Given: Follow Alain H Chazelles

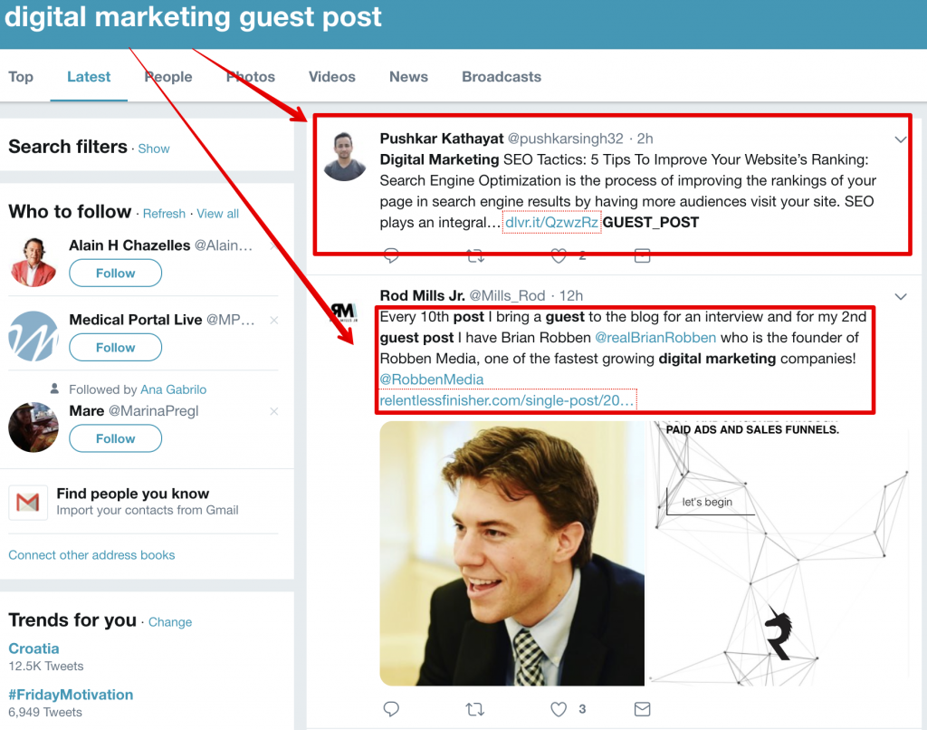Looking at the screenshot, I should coord(116,273).
